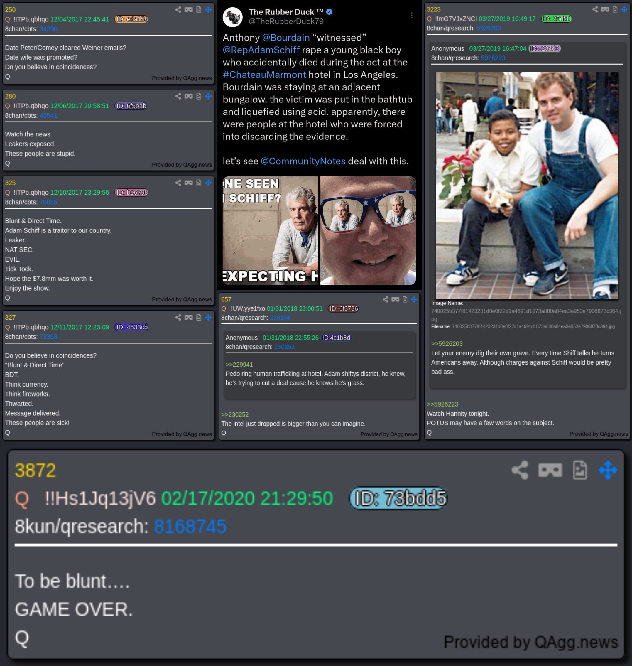
Task: Open the goggles view icon on post 250
Action: tap(189, 10)
